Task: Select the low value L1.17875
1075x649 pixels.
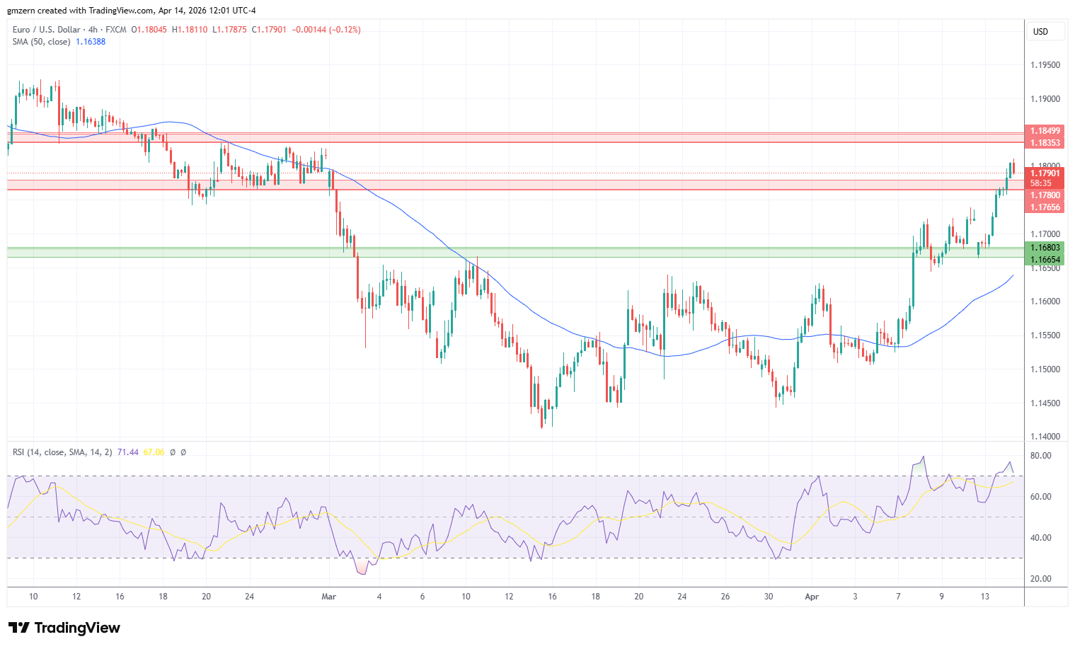Action: click(230, 30)
